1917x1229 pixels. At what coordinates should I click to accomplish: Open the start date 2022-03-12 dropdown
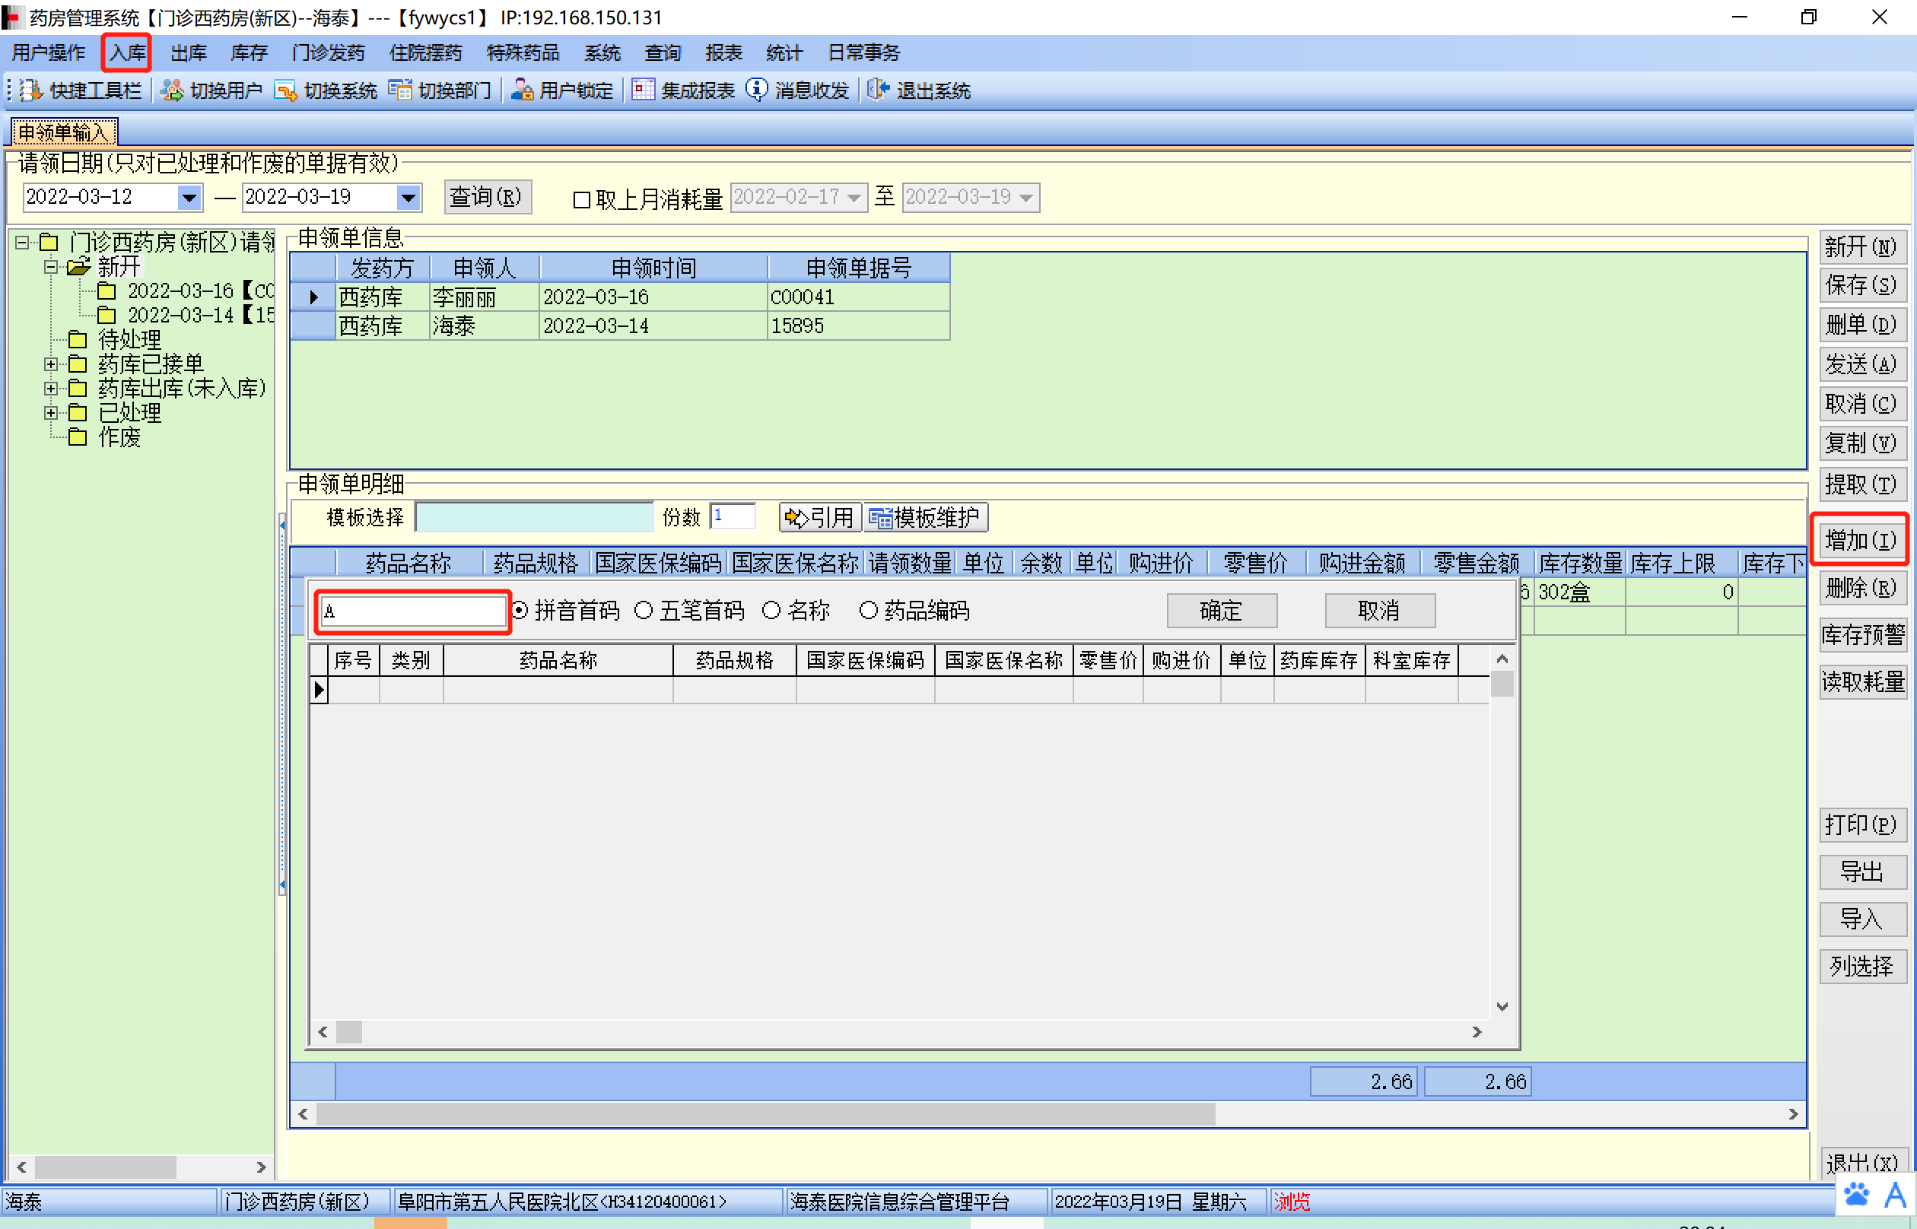click(189, 197)
